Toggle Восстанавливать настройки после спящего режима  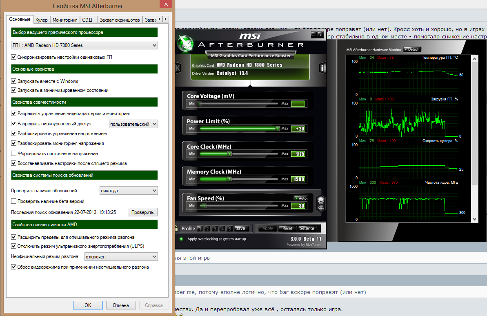click(x=13, y=163)
